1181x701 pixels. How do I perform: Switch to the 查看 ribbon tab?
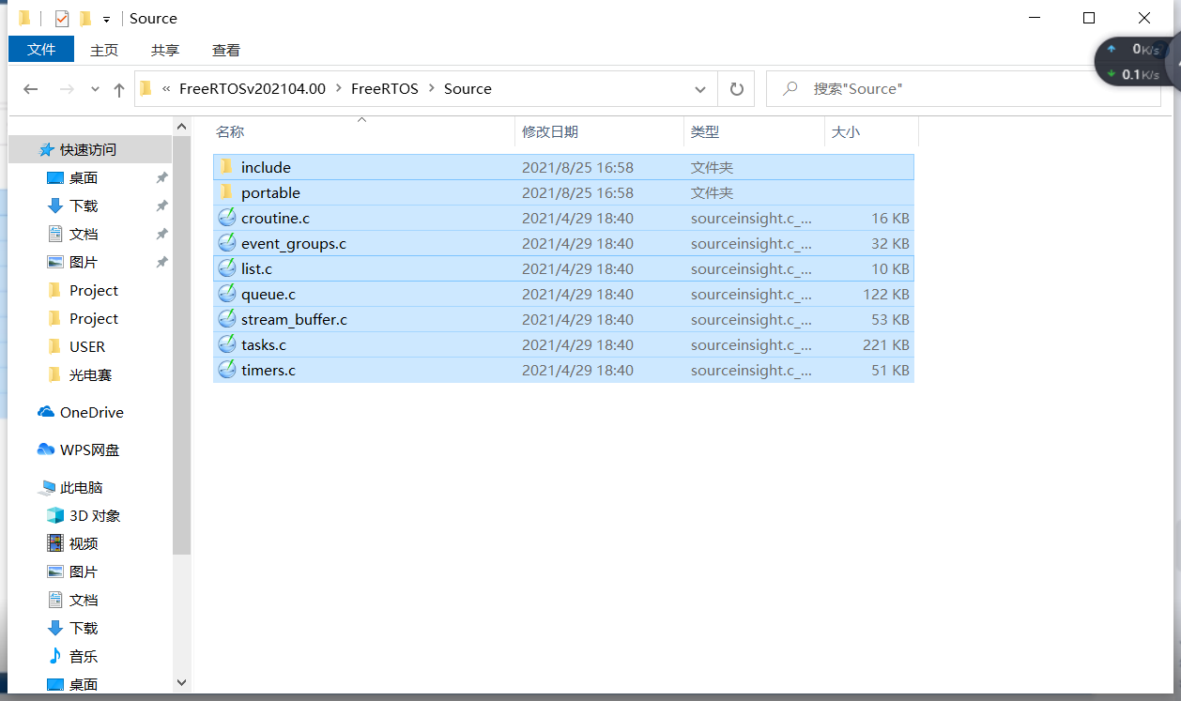(x=226, y=50)
